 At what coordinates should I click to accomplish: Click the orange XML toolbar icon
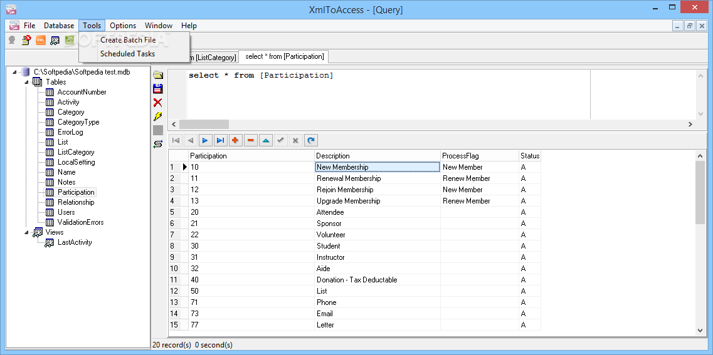41,40
